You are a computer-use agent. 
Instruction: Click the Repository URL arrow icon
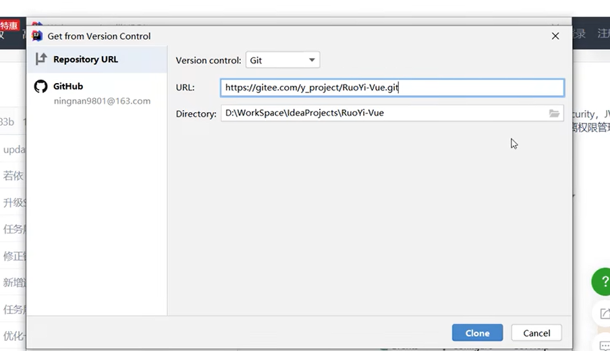[41, 59]
